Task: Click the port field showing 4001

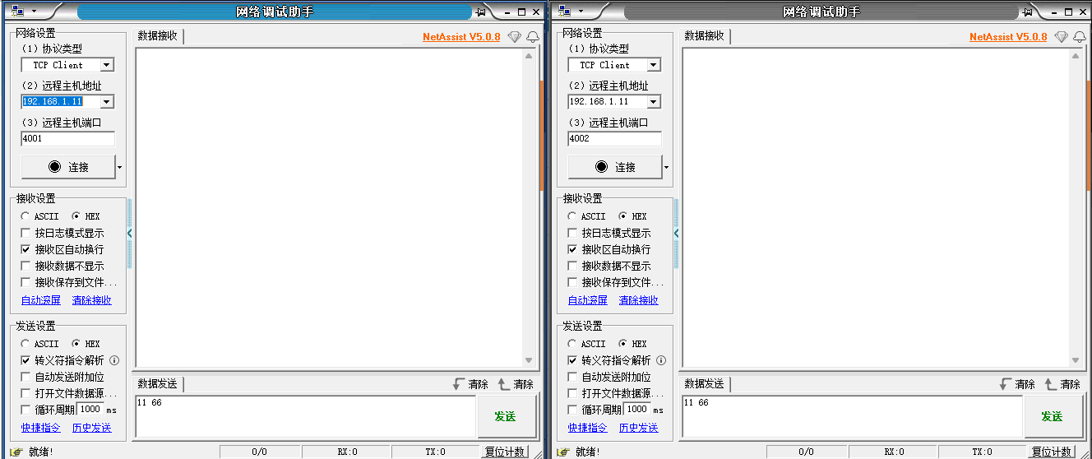Action: coord(68,139)
